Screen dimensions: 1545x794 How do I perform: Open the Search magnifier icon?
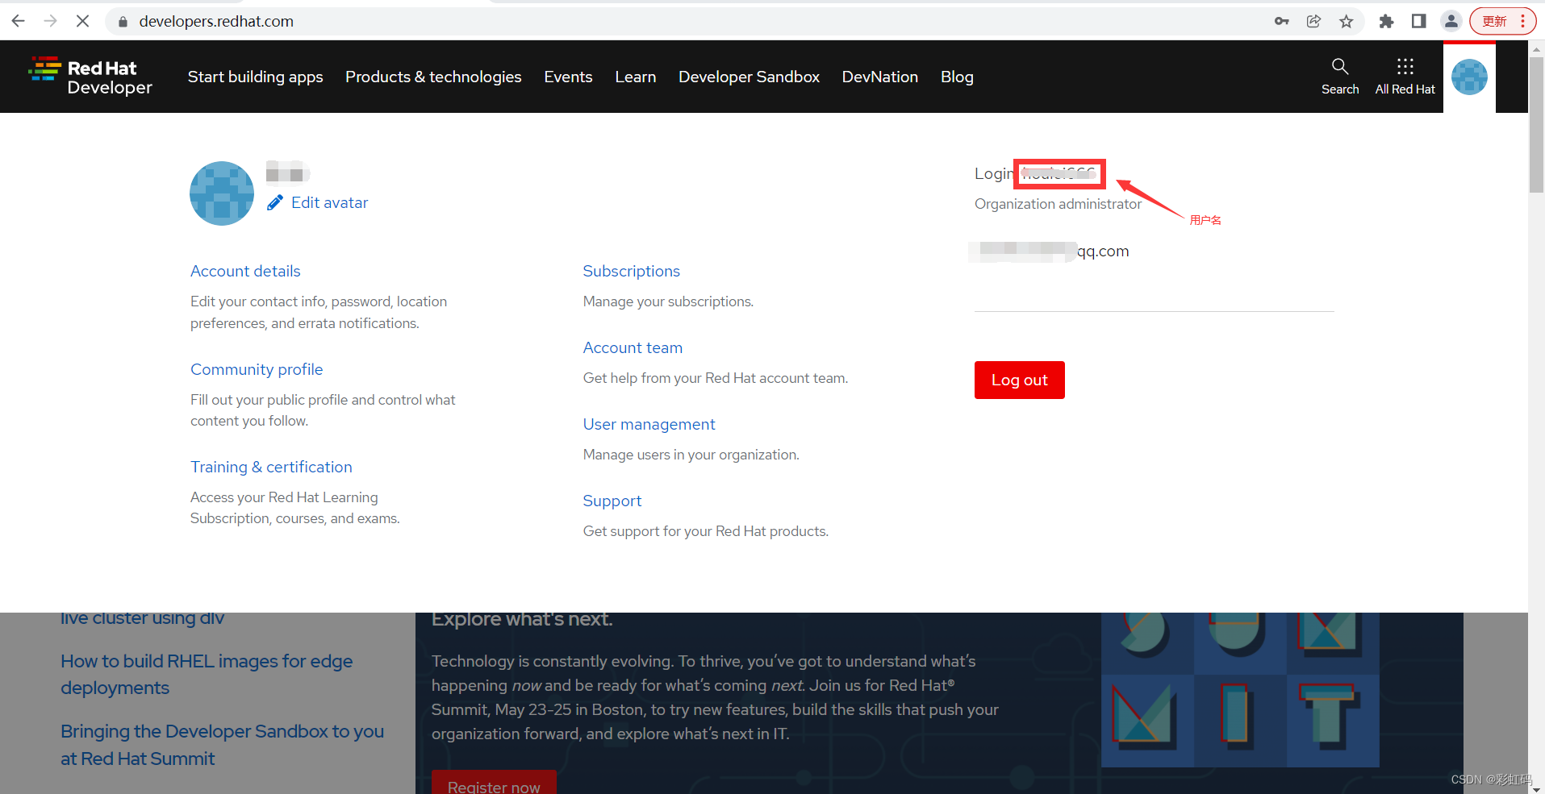(x=1339, y=67)
